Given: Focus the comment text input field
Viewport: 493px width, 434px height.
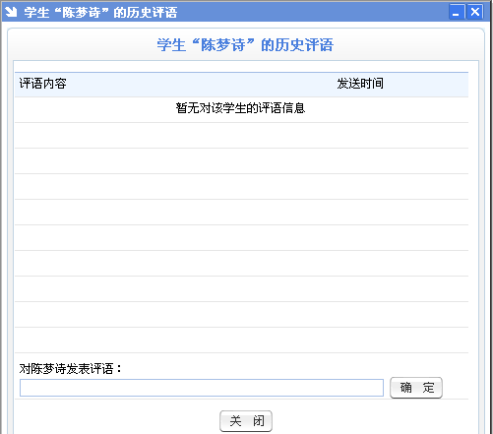Looking at the screenshot, I should pyautogui.click(x=202, y=388).
